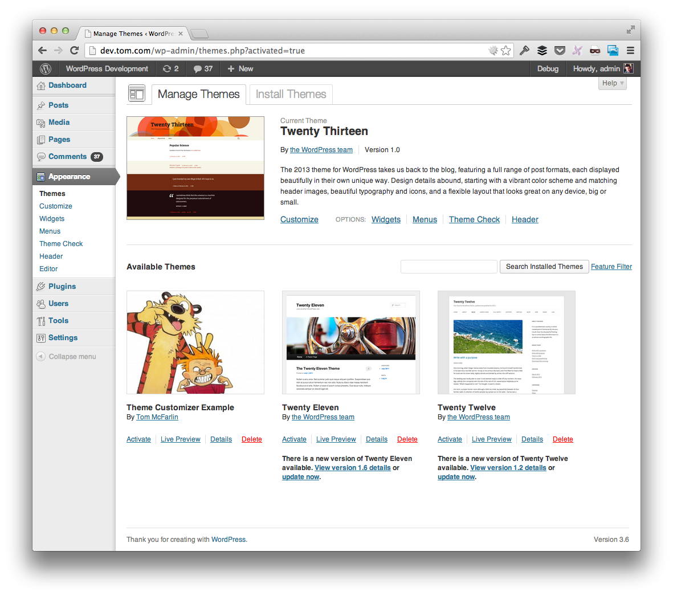Click the Media icon in sidebar
This screenshot has height=596, width=673.
pos(41,123)
